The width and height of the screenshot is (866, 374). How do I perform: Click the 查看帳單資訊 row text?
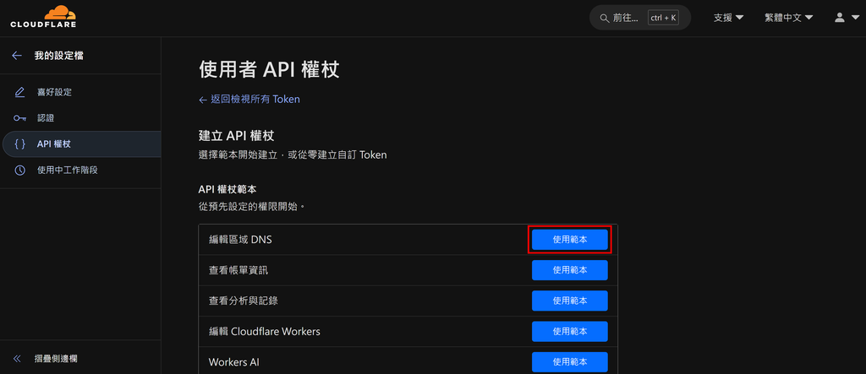pos(239,270)
